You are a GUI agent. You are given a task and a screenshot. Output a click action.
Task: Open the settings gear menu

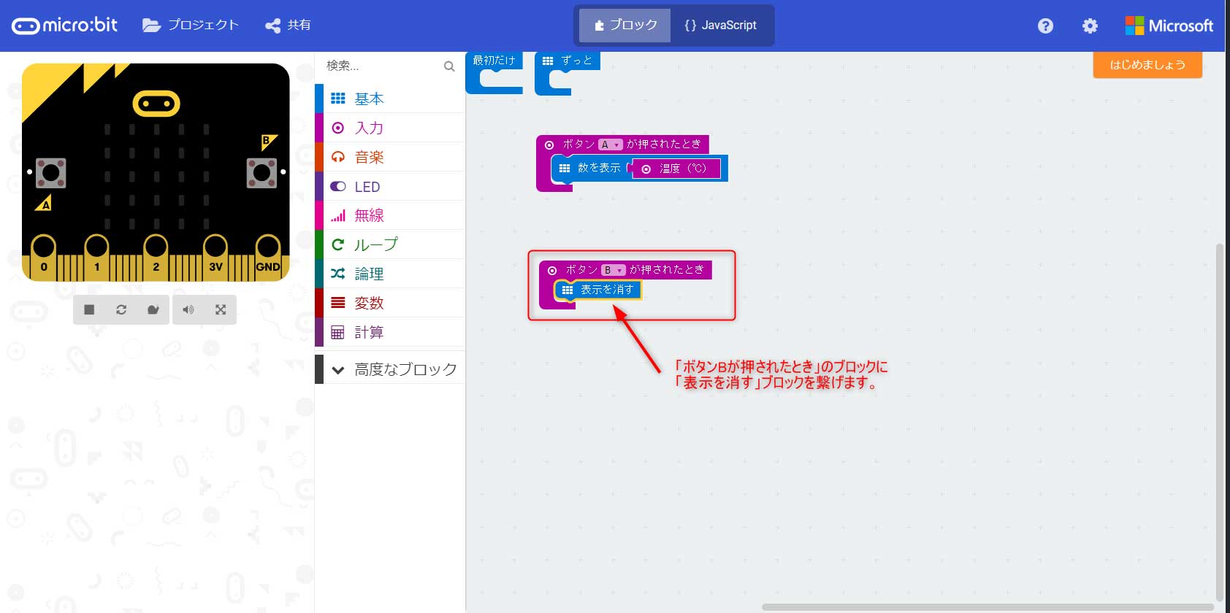pyautogui.click(x=1090, y=26)
